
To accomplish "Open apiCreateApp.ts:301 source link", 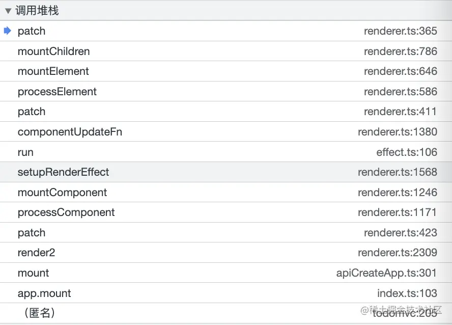I will click(386, 273).
